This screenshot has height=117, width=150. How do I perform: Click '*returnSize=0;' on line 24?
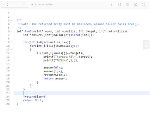(35, 97)
